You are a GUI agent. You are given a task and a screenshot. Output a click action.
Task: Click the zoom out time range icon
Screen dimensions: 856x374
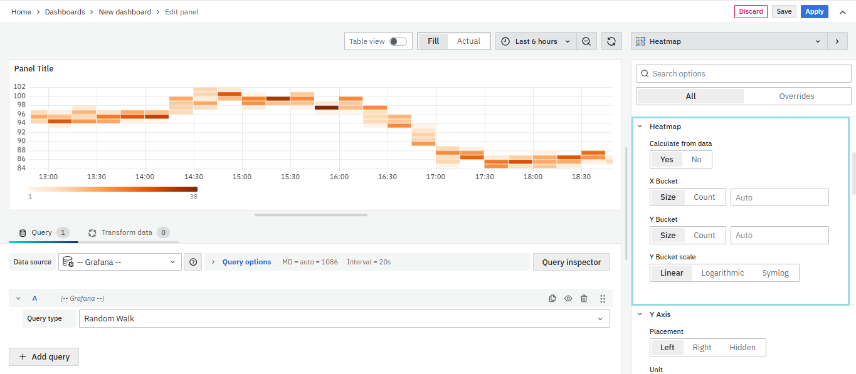coord(586,41)
